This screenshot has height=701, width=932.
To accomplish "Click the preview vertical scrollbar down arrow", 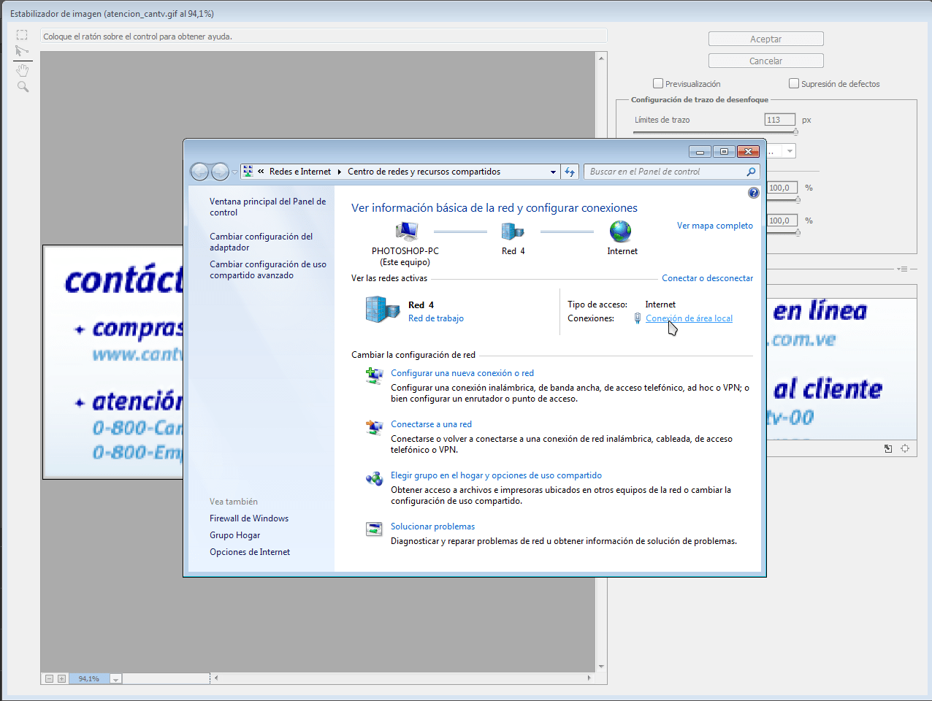I will tap(601, 667).
